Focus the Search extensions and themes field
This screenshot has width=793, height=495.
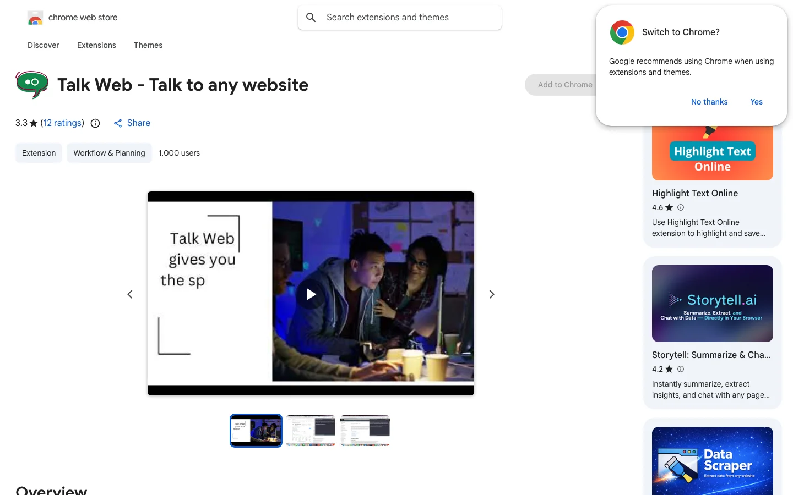(x=400, y=18)
